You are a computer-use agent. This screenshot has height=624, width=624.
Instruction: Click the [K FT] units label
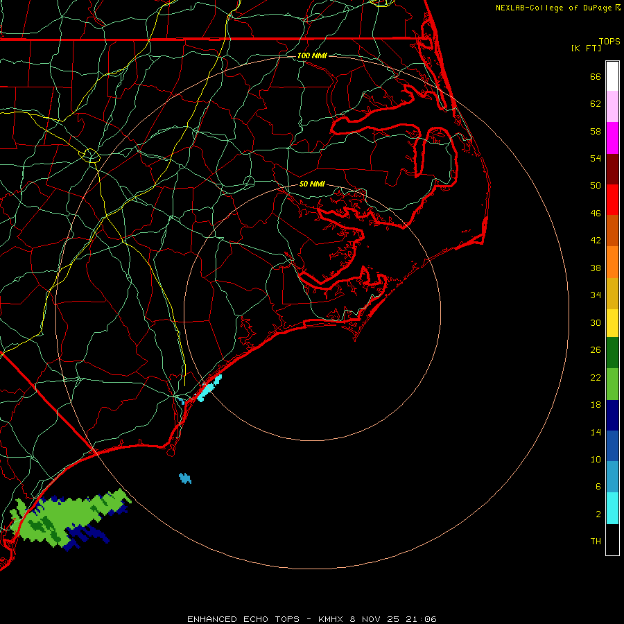(586, 48)
